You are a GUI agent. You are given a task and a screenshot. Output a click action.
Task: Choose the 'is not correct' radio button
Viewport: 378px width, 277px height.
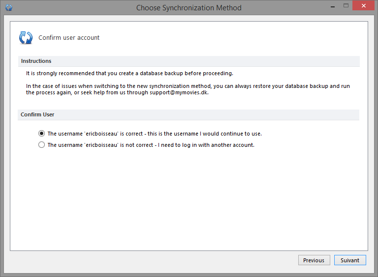[41, 144]
